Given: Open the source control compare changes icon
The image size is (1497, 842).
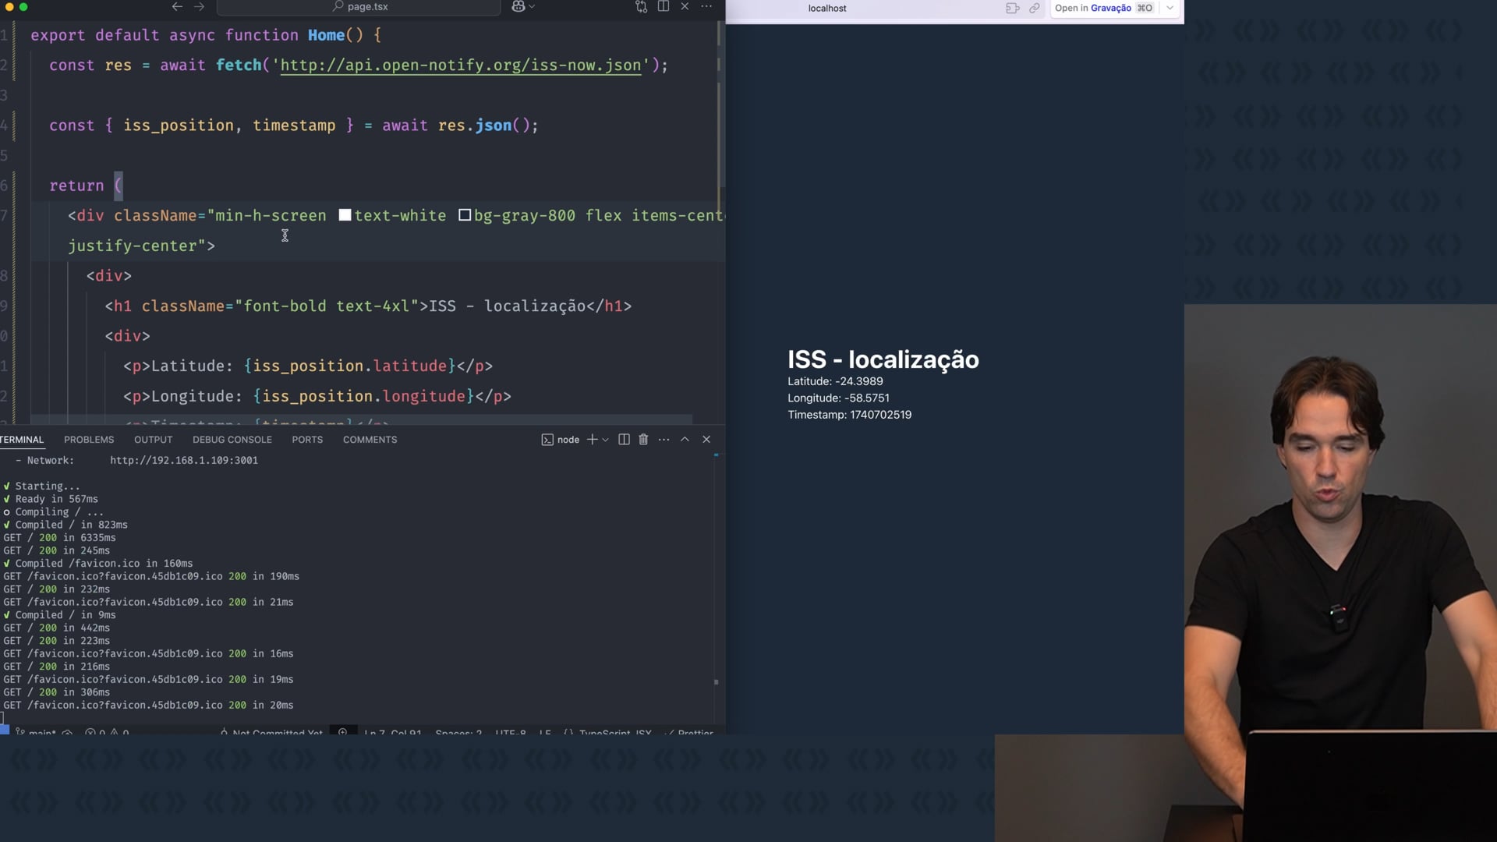Looking at the screenshot, I should 641,6.
